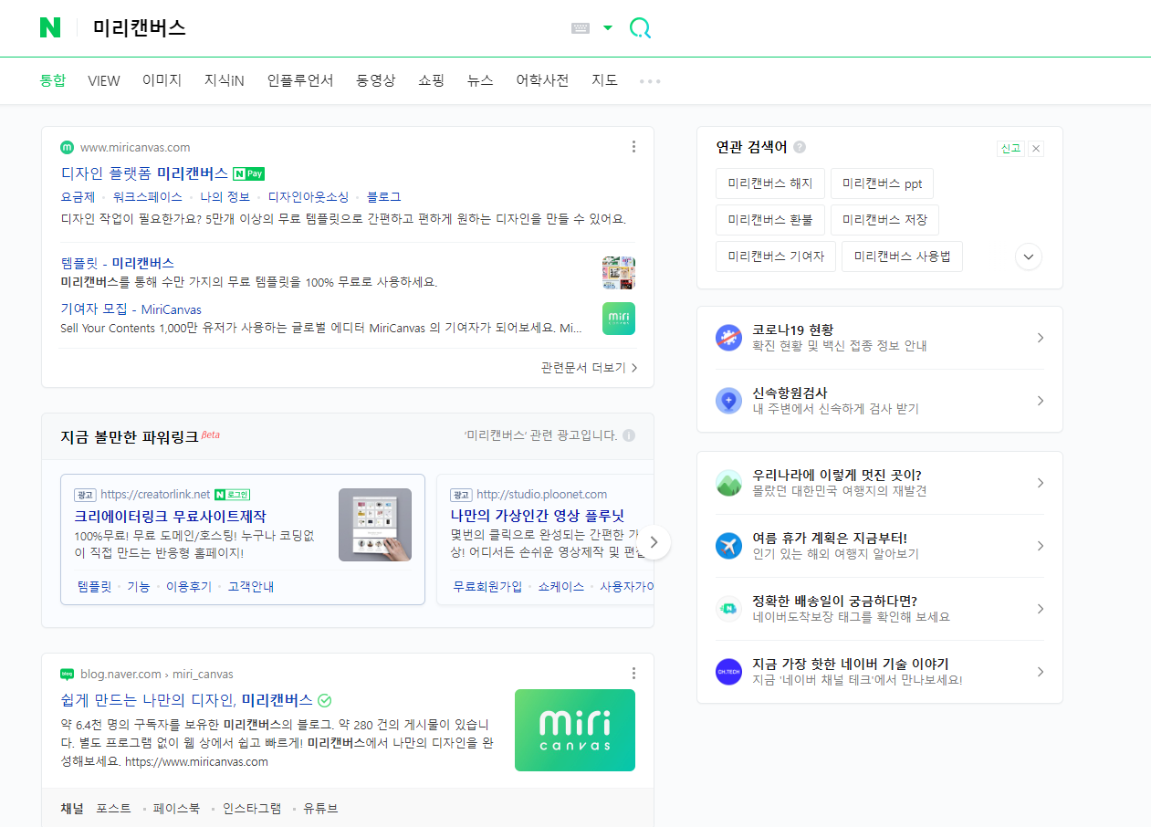The image size is (1151, 827).
Task: Open the 요금제 sublink
Action: tap(78, 196)
